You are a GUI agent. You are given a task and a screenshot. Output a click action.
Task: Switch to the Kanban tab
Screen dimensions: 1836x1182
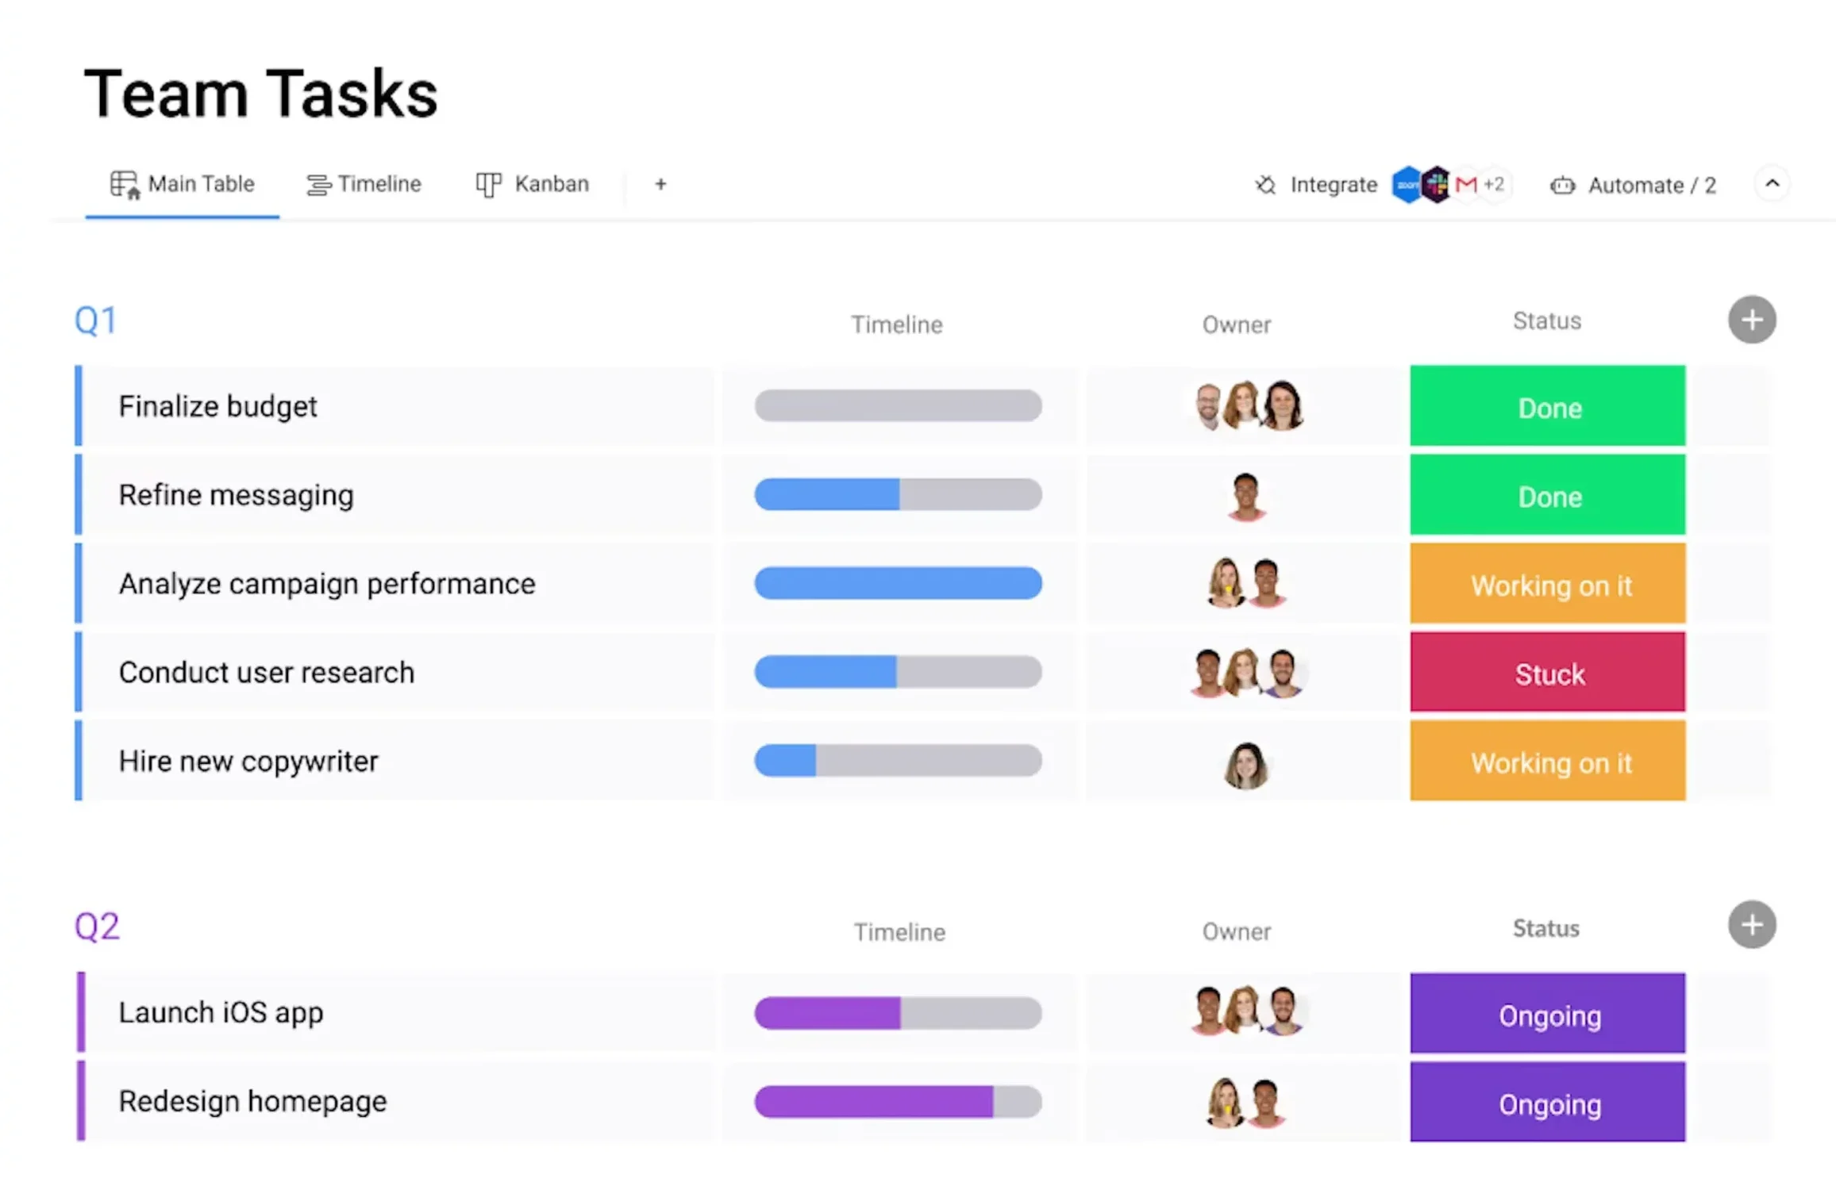(x=533, y=184)
